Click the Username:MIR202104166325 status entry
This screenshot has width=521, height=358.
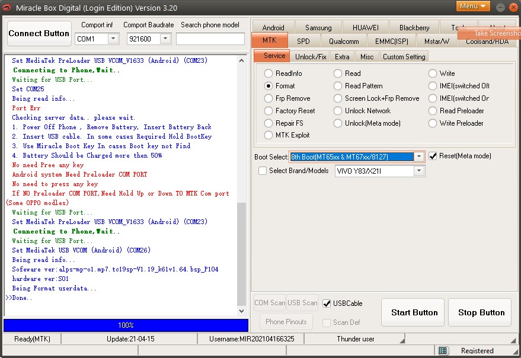pyautogui.click(x=251, y=338)
